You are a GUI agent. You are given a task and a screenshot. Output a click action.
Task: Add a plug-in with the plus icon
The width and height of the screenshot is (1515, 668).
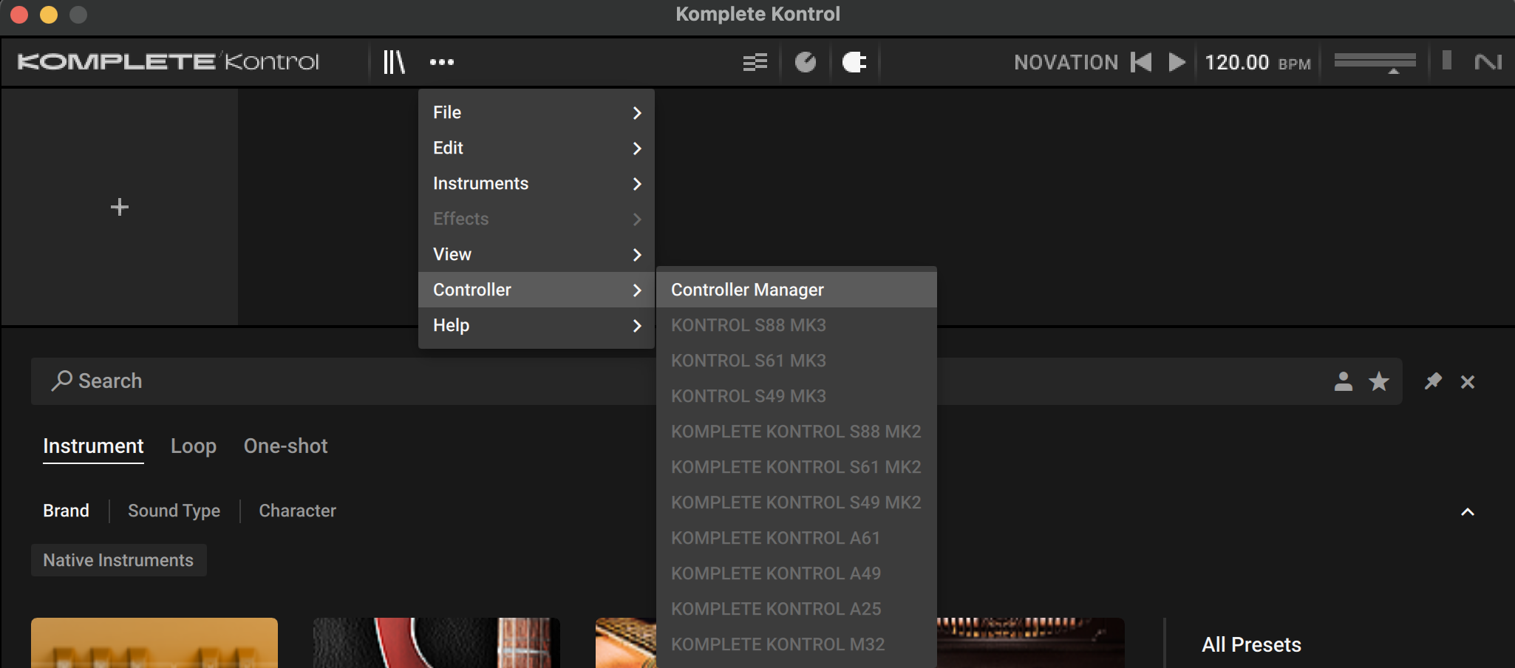point(120,207)
